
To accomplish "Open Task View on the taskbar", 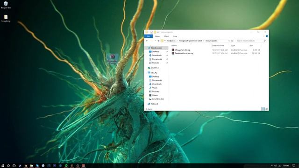I will 14,166.
